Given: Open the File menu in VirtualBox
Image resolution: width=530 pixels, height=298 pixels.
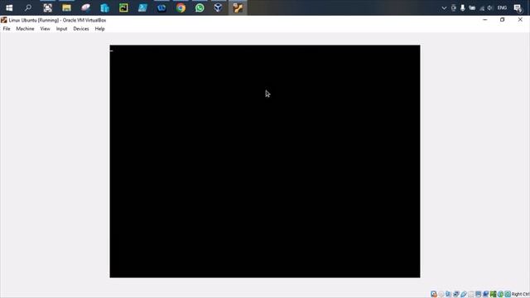Looking at the screenshot, I should coord(7,29).
